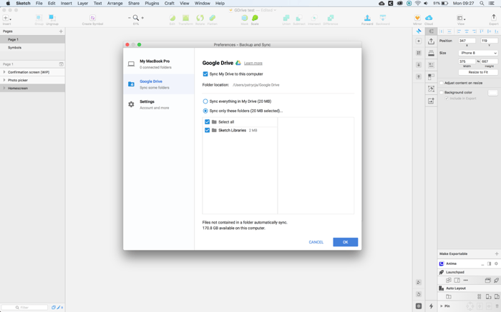Expand the Pin section disclosure triangle
The image size is (501, 312).
(441, 306)
